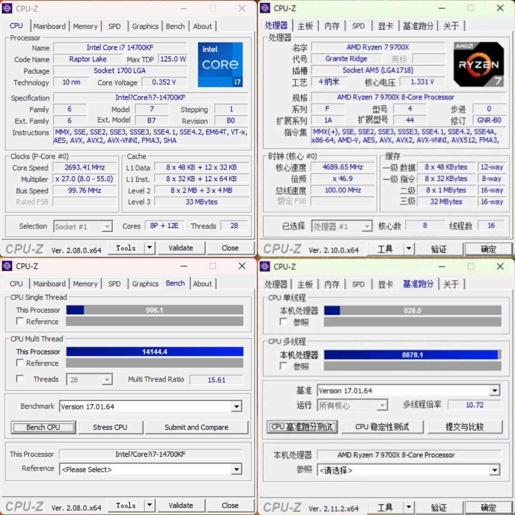Image resolution: width=515 pixels, height=515 pixels.
Task: Run the Stress CPU test
Action: point(110,427)
